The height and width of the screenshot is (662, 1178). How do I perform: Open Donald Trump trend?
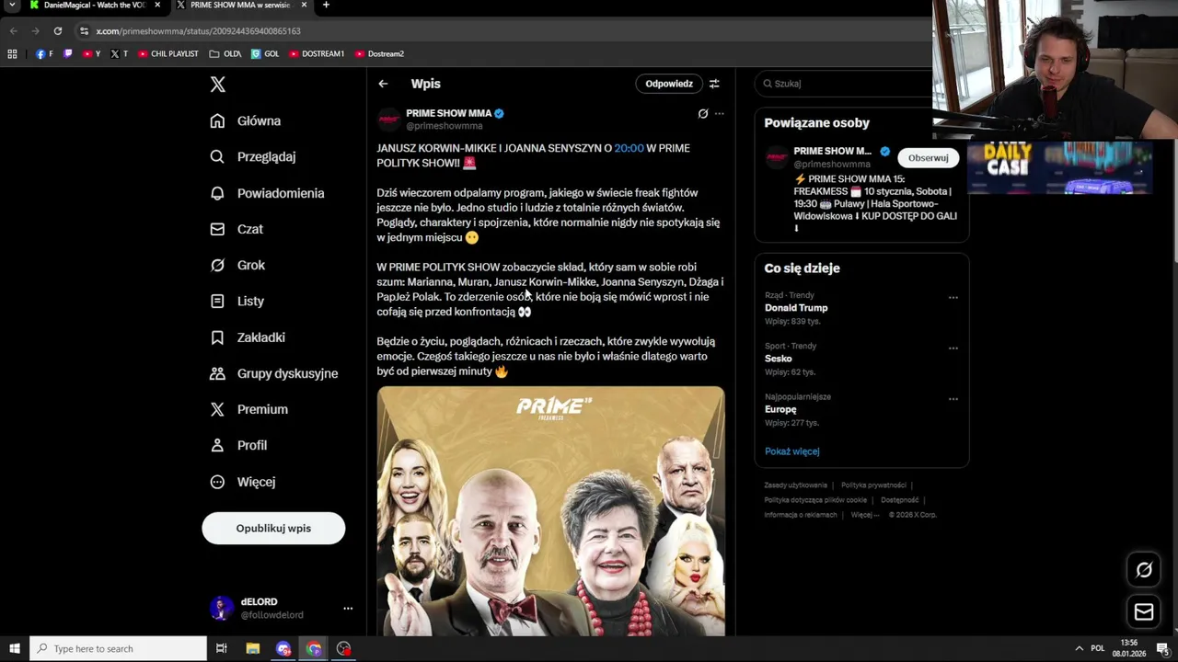pos(796,308)
